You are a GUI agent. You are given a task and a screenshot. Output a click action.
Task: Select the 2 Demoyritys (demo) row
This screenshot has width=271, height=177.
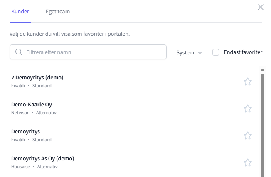[x=37, y=77]
